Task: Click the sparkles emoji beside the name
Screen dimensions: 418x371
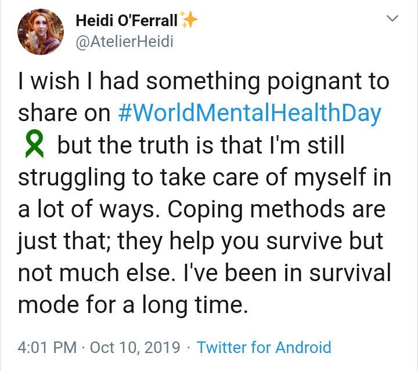Action: coord(189,21)
